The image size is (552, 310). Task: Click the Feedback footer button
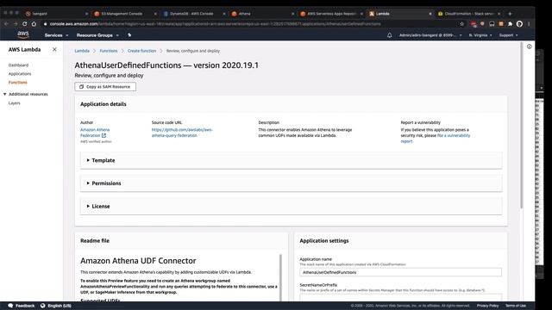[22, 306]
